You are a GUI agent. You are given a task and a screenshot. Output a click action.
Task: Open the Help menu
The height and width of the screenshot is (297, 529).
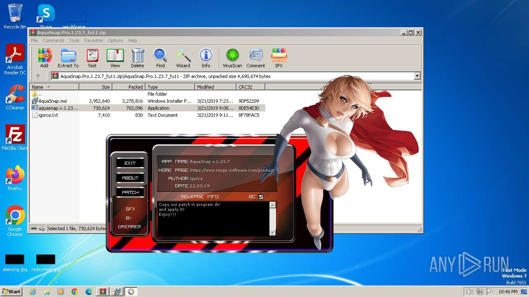click(132, 40)
